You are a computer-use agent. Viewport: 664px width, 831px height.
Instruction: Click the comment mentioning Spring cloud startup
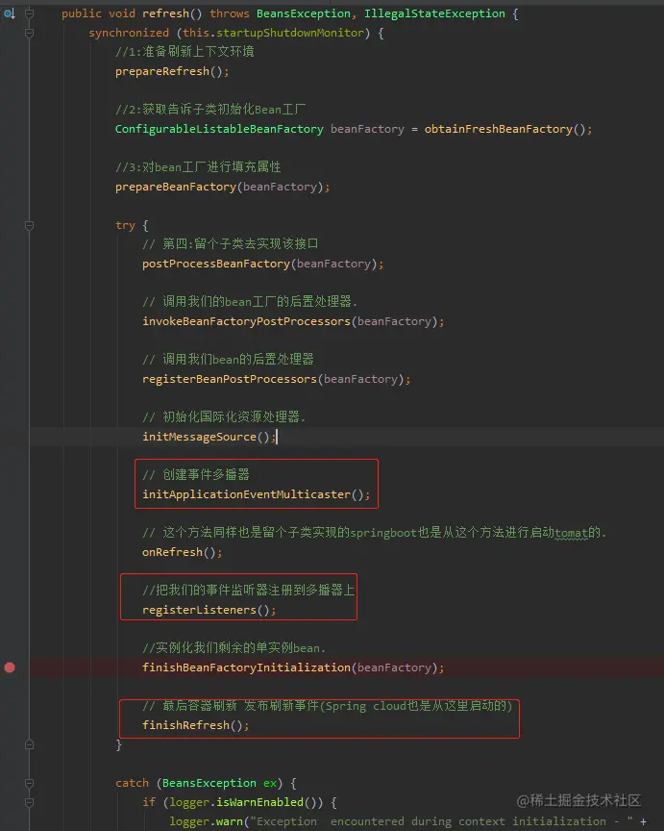tap(328, 705)
